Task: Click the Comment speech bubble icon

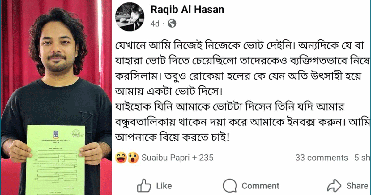Action: pyautogui.click(x=230, y=186)
